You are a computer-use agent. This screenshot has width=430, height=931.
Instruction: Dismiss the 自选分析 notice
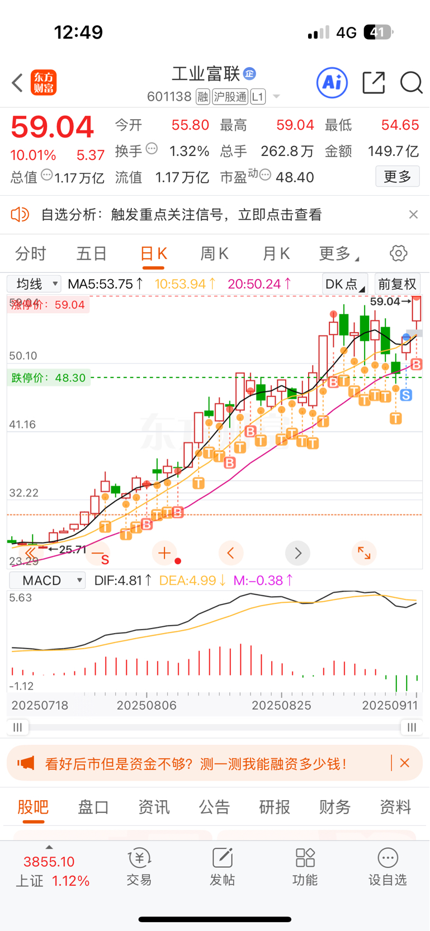413,215
